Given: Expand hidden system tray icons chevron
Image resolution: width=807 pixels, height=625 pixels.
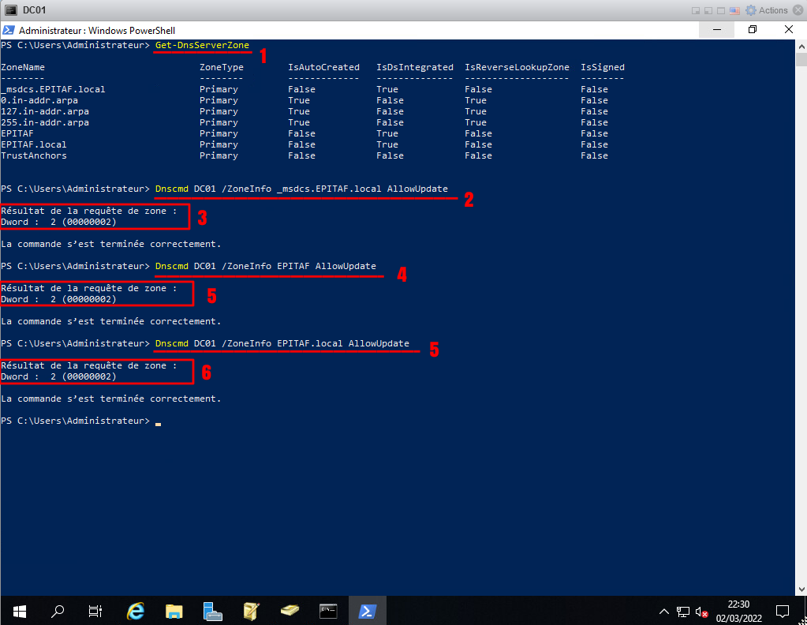Looking at the screenshot, I should [664, 611].
